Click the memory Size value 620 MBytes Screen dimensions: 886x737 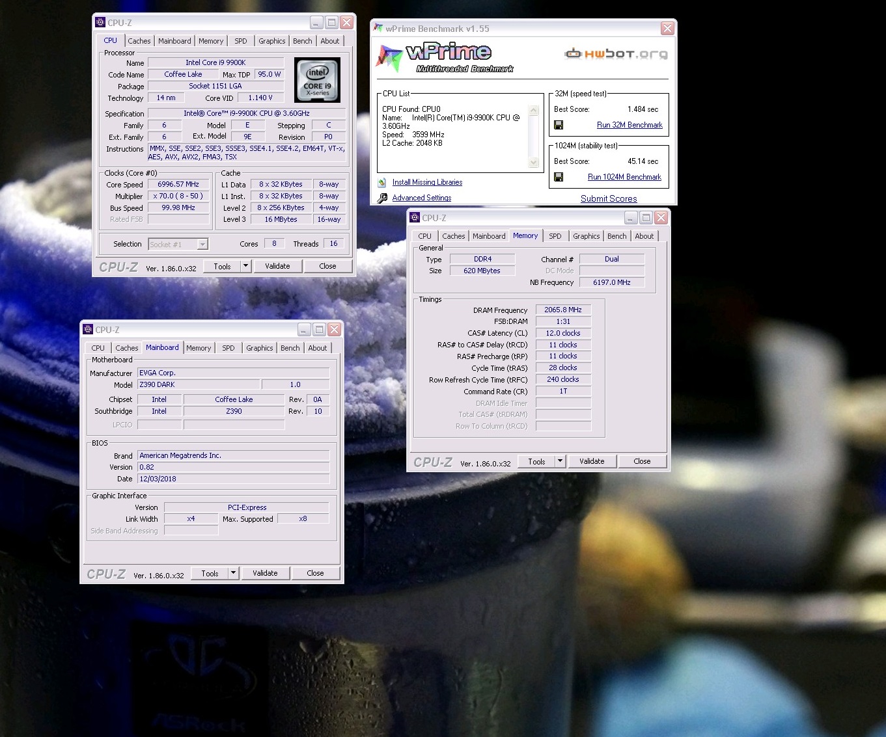[x=482, y=271]
